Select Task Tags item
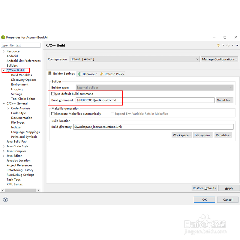Image resolution: width=240 pixels, height=240 pixels. pyautogui.click(x=13, y=179)
